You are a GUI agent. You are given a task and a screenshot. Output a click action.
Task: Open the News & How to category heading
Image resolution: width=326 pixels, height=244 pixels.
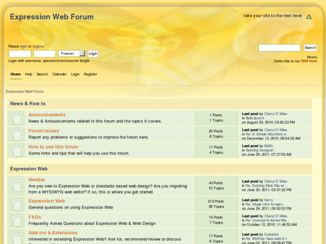[x=28, y=103]
